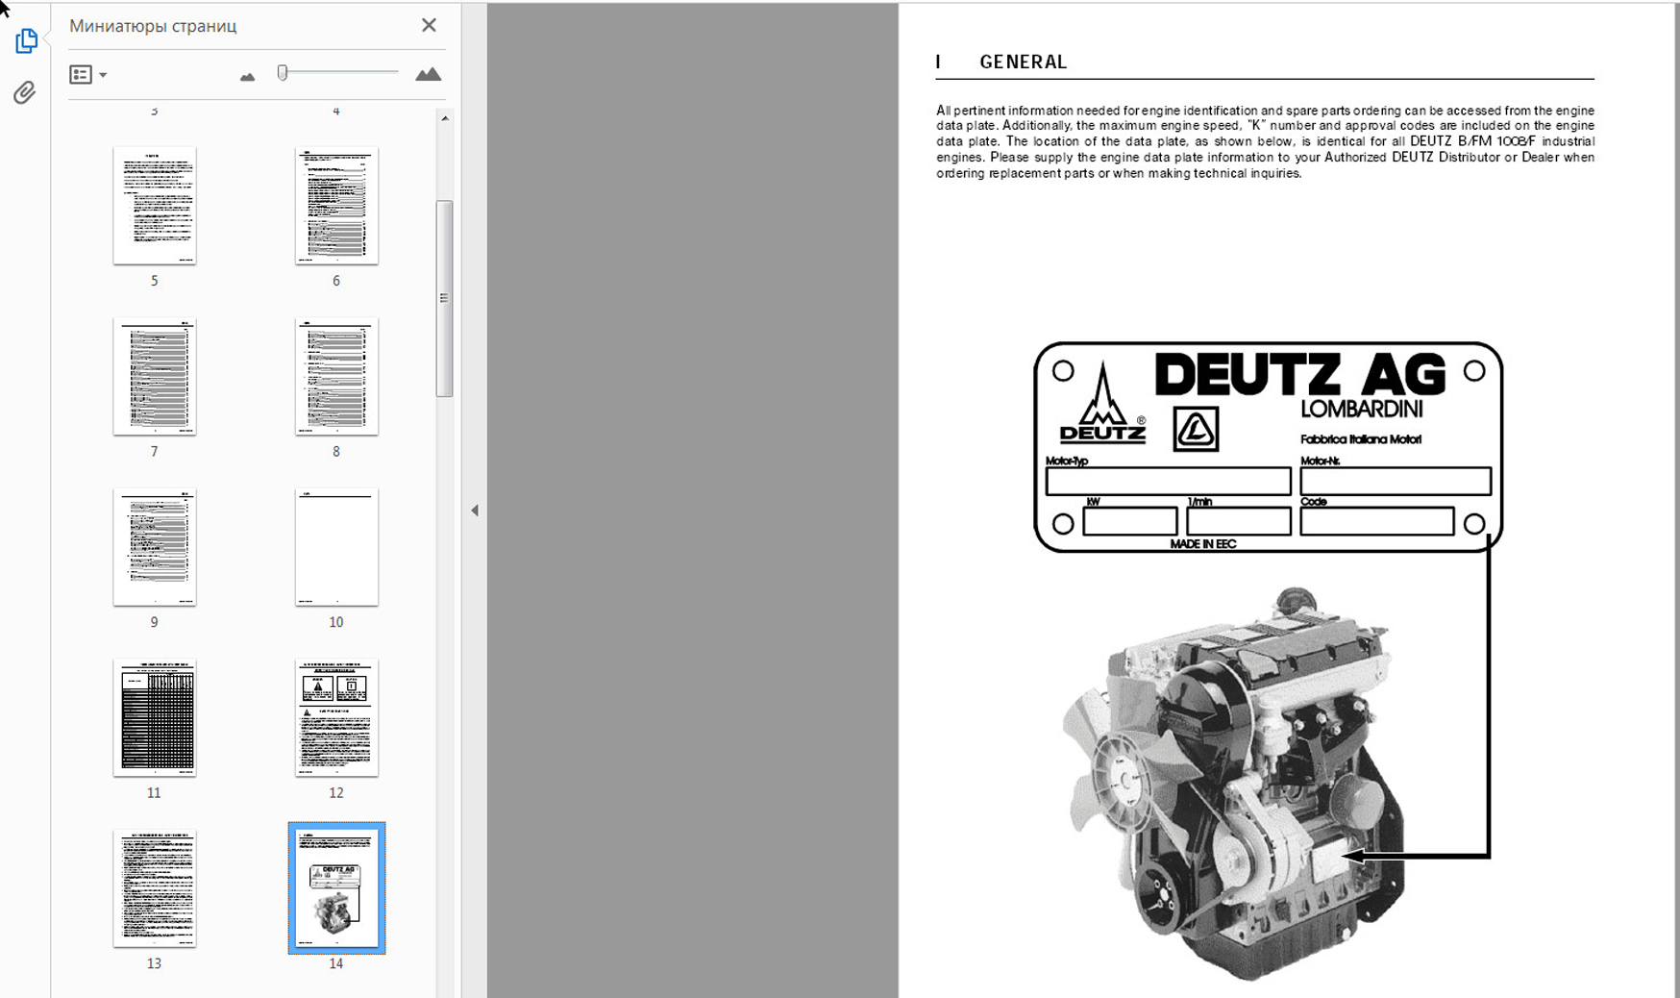Go to page 7 thumbnail
This screenshot has width=1680, height=998.
[x=155, y=377]
